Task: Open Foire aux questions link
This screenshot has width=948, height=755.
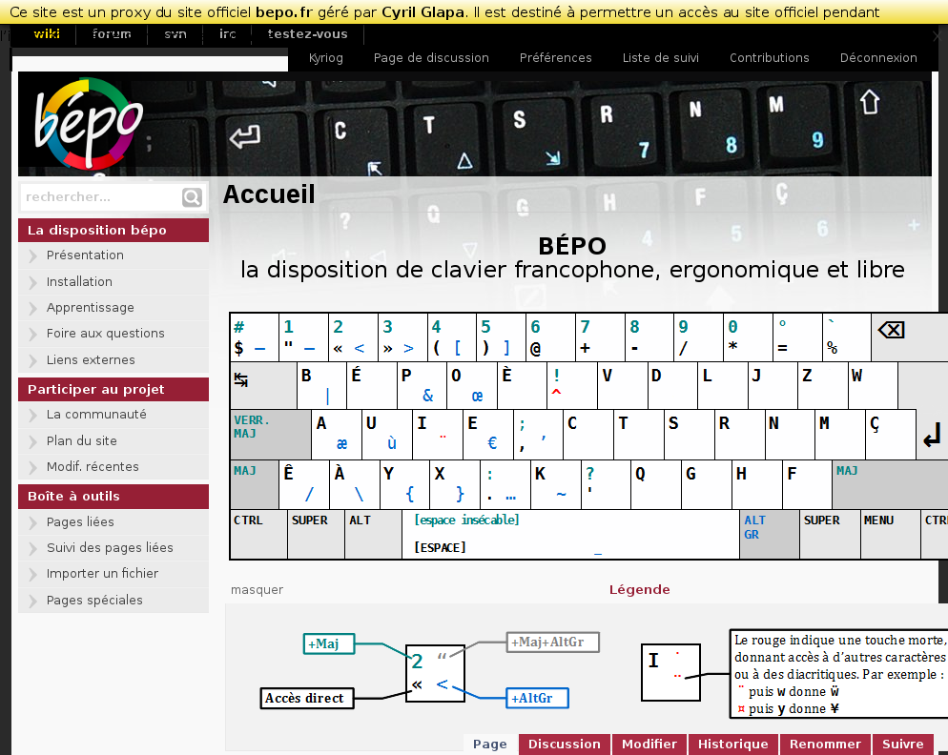Action: (x=105, y=333)
